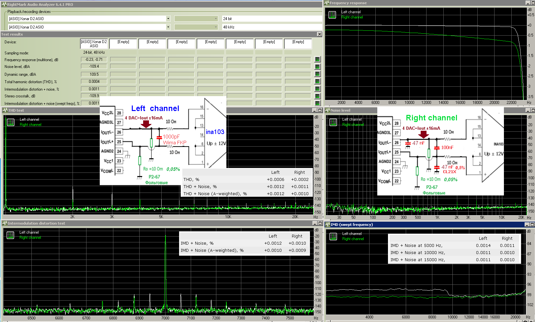The width and height of the screenshot is (535, 322).
Task: Click the 0.0004 THD value
Action: click(94, 82)
